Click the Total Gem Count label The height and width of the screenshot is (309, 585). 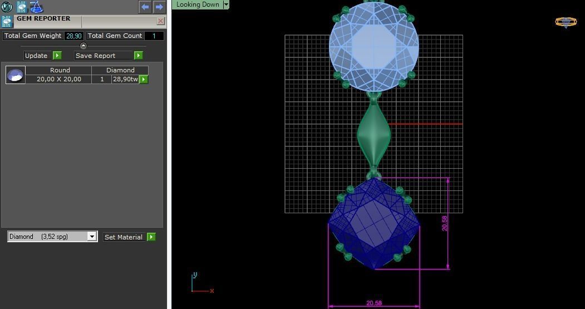point(115,36)
